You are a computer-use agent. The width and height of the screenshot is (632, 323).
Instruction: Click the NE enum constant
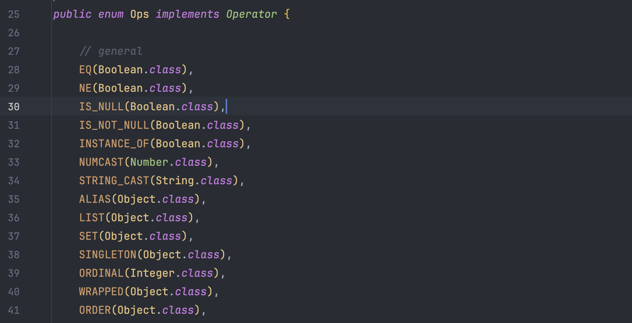(85, 88)
